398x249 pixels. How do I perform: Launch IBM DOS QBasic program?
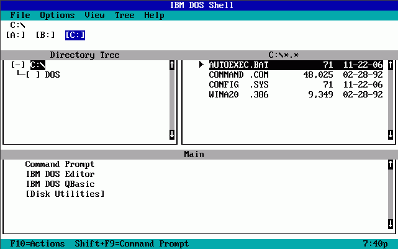(x=60, y=184)
